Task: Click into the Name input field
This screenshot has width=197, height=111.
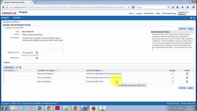Action: pyautogui.click(x=35, y=35)
